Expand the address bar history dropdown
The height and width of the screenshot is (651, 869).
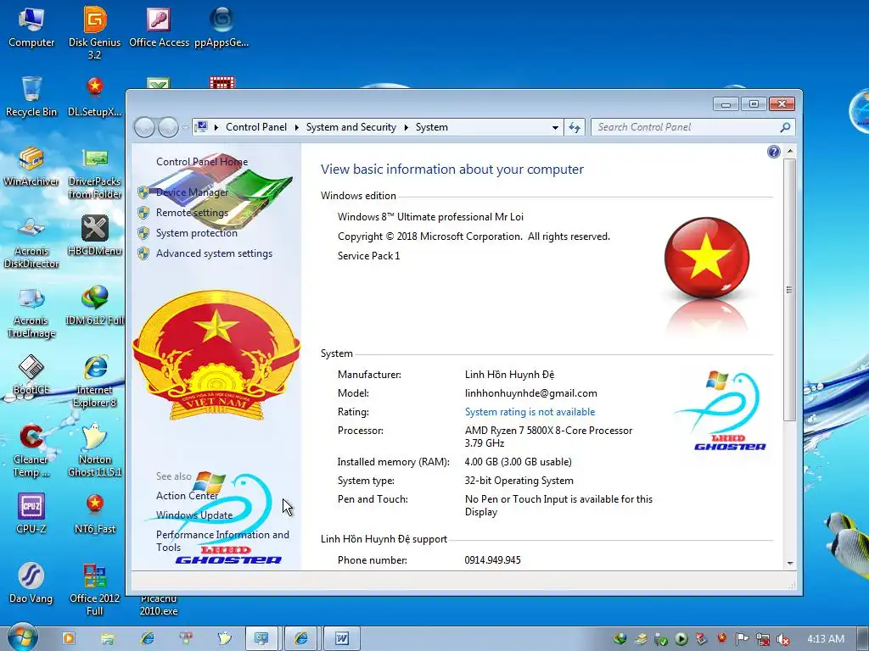[x=555, y=127]
